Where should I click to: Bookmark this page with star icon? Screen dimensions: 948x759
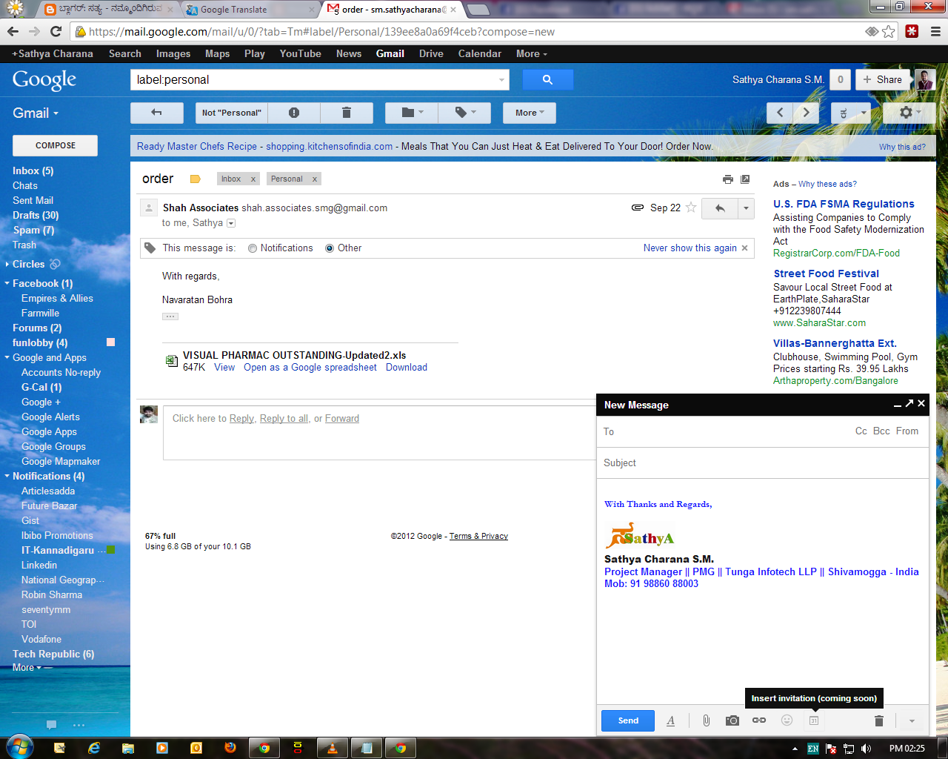pos(888,32)
